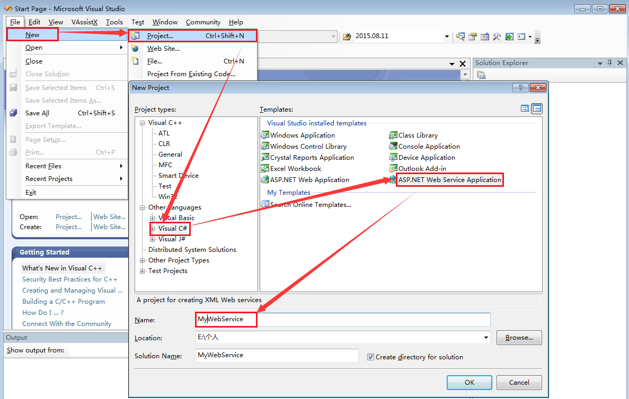The height and width of the screenshot is (399, 629).
Task: Close the Start Page document tab
Action: coord(463,64)
